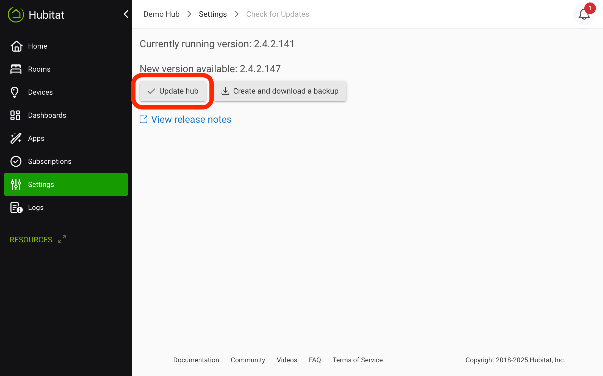
Task: Open the notifications bell
Action: 584,14
